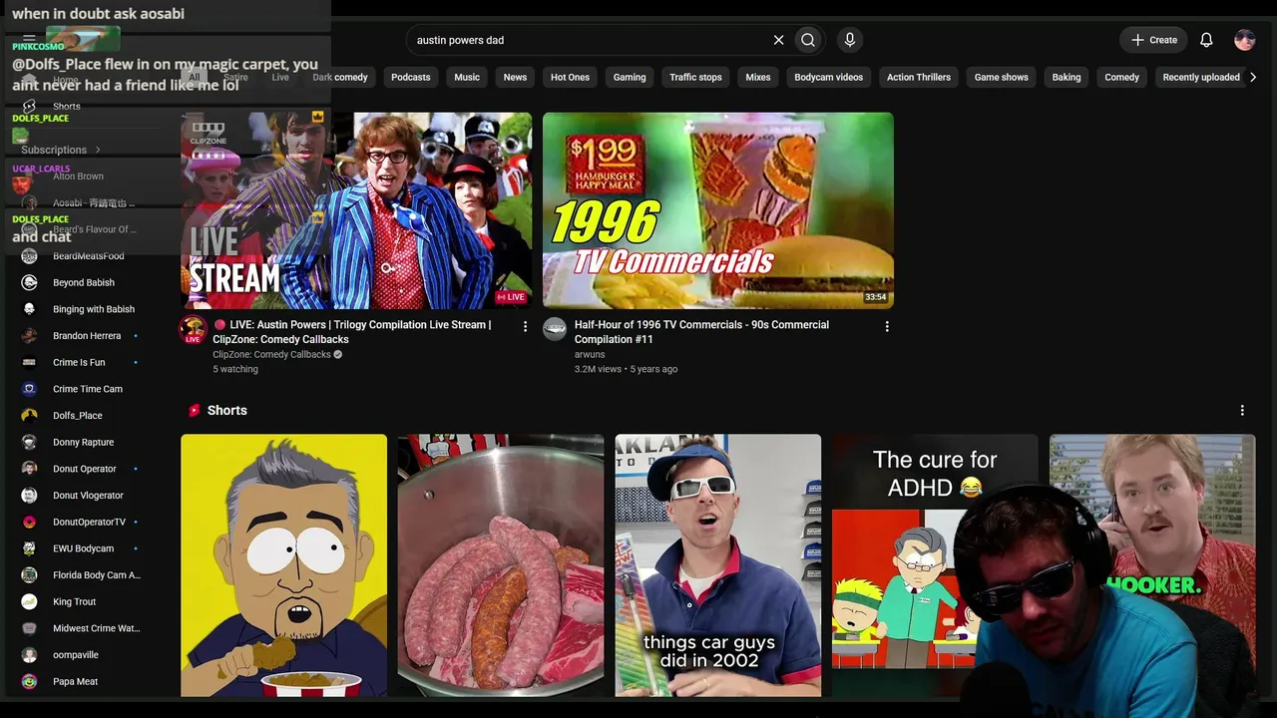Click the Brandon Herrera channel avatar
The image size is (1277, 718).
[x=30, y=336]
